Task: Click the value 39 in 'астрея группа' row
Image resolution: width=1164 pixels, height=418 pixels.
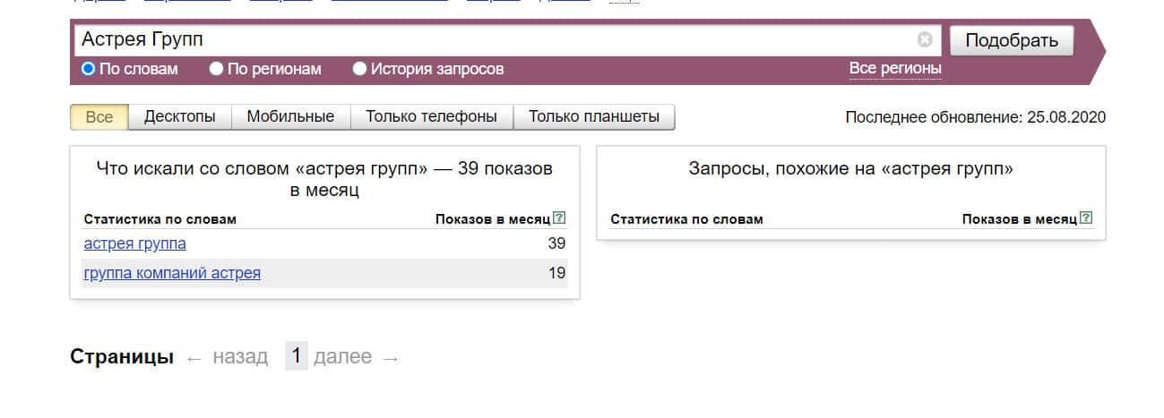Action: pos(556,243)
